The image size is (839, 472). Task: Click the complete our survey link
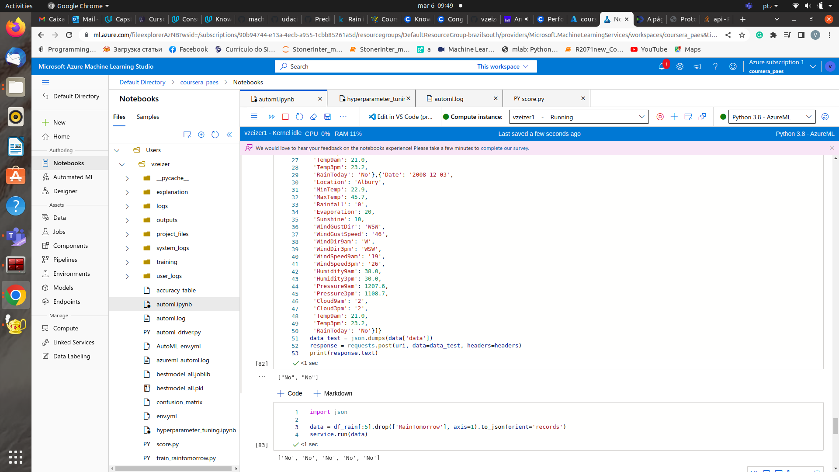[505, 148]
